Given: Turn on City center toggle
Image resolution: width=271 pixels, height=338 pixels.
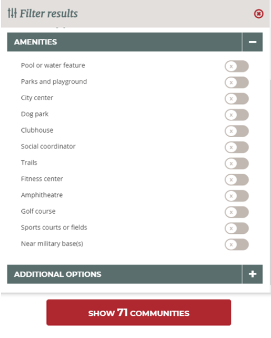Looking at the screenshot, I should click(237, 98).
